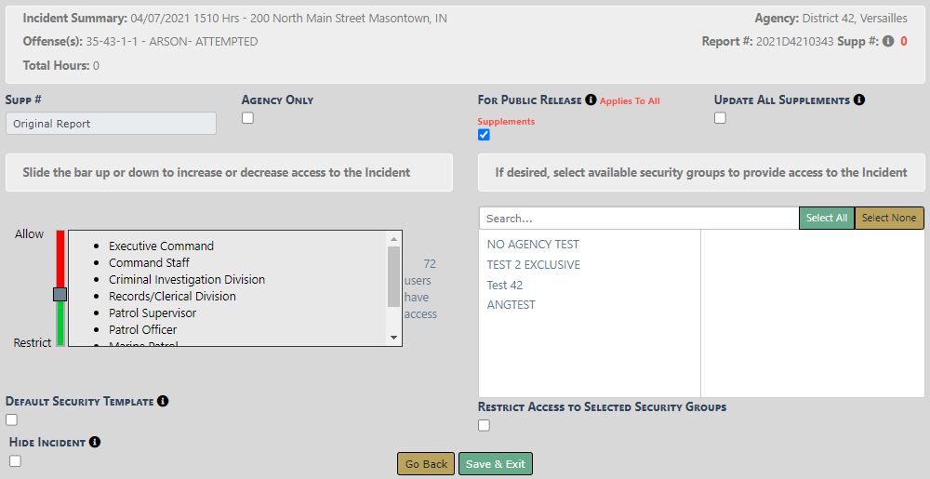Select TEST 2 EXCLUSIVE security group
This screenshot has height=479, width=930.
click(x=534, y=265)
